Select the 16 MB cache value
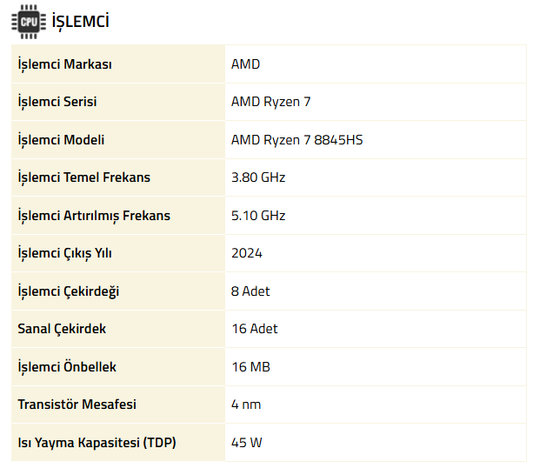The image size is (546, 475). (251, 367)
